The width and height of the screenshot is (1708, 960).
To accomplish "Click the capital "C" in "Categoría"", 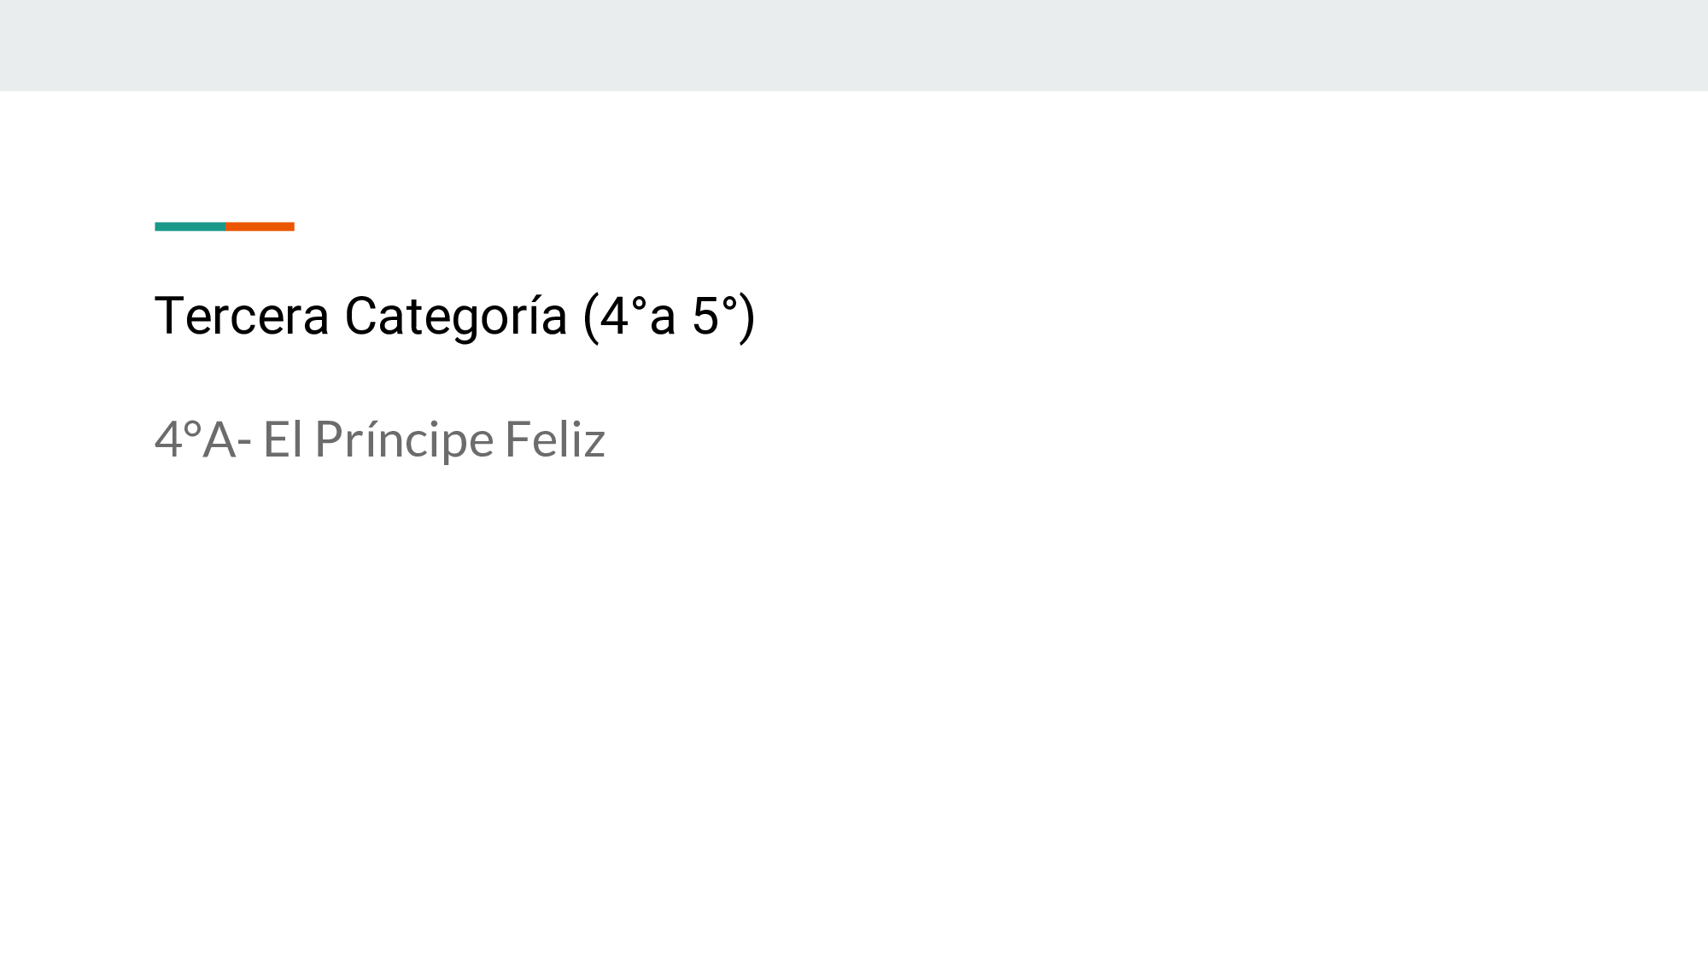I will click(361, 317).
